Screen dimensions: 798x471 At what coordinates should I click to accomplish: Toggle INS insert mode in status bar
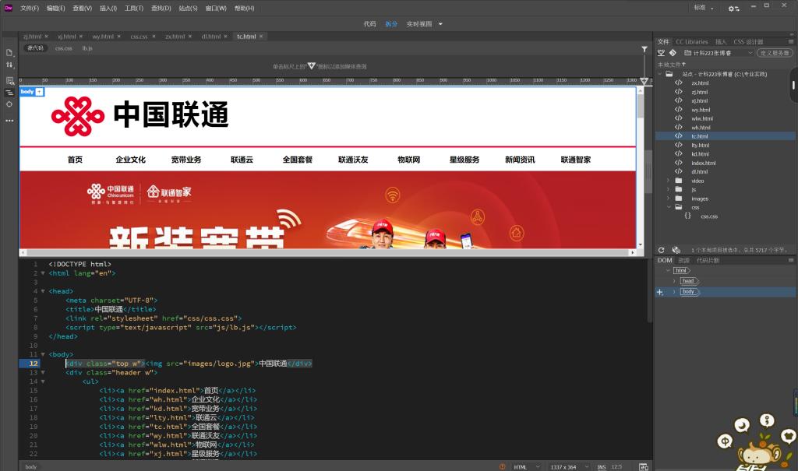tap(602, 467)
